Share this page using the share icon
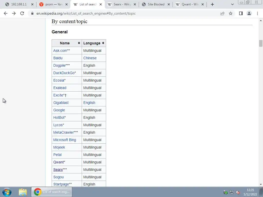This screenshot has width=263, height=197. pyautogui.click(x=222, y=13)
